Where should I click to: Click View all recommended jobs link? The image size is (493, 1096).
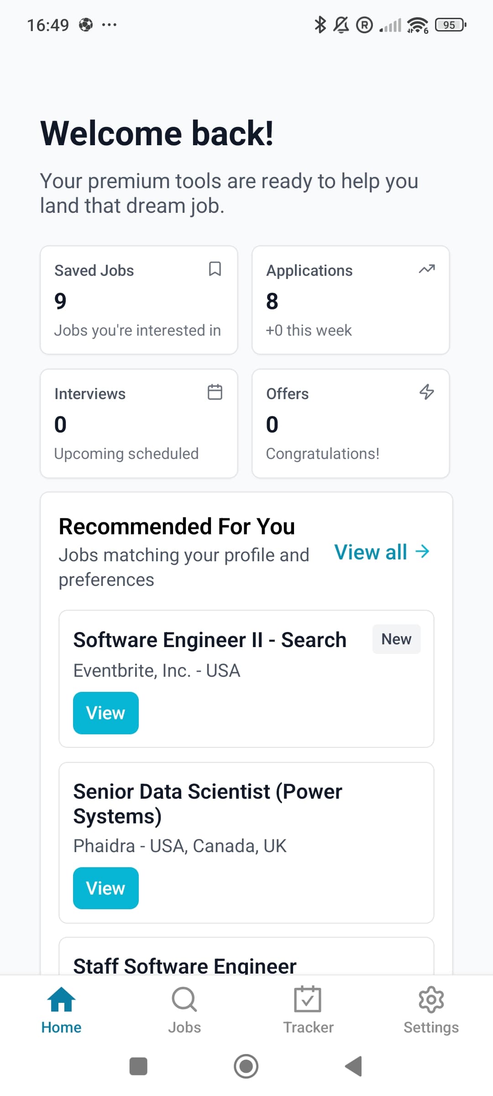point(382,552)
